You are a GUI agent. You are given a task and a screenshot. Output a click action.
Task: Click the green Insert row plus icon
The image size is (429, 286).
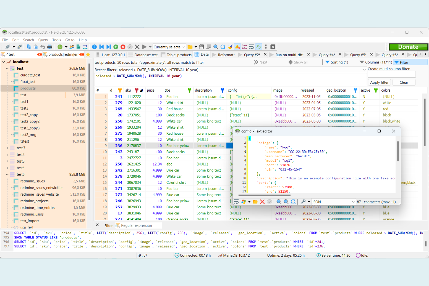point(116,47)
